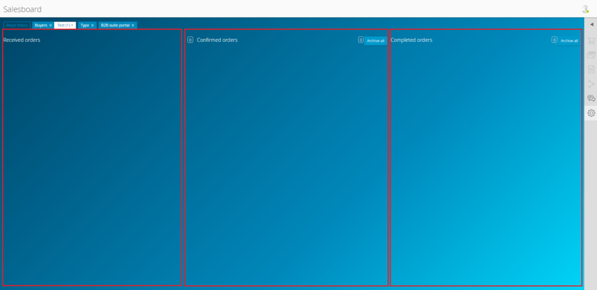Viewport: 597px width, 290px height.
Task: Click the count badge beside Confirmed Archive all
Action: (x=360, y=40)
